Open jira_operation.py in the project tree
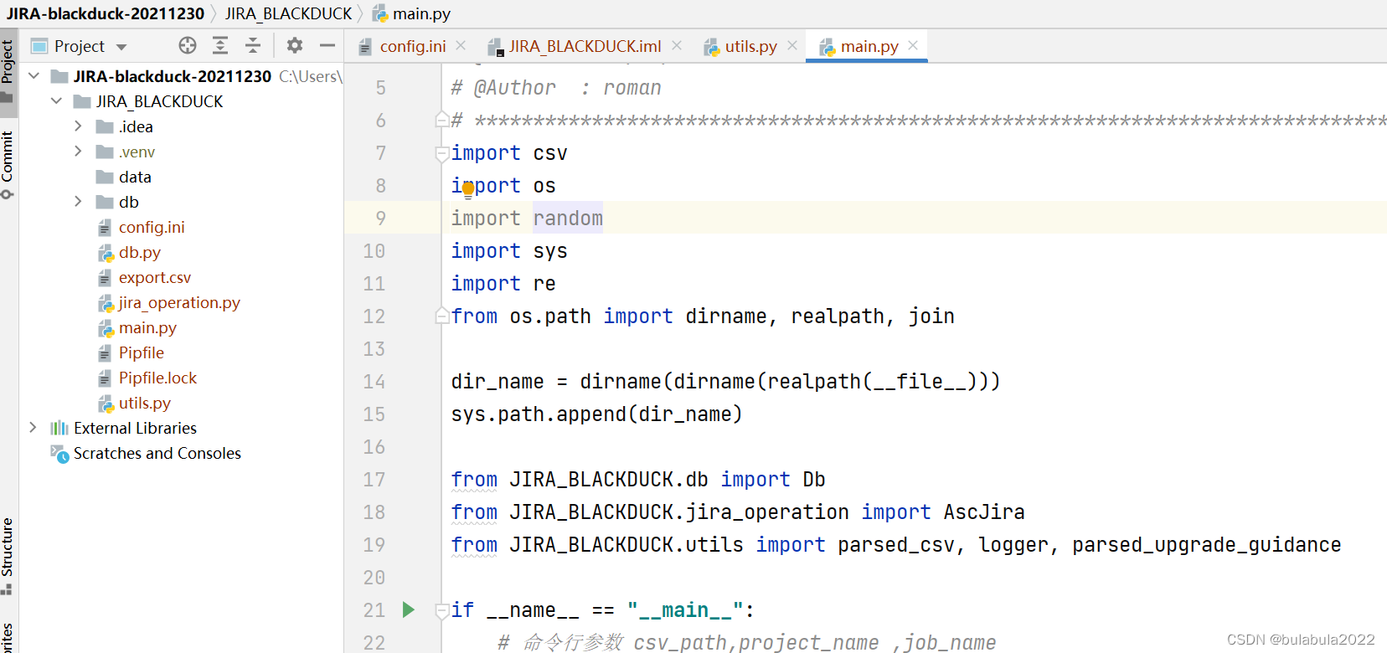This screenshot has height=653, width=1387. tap(179, 302)
